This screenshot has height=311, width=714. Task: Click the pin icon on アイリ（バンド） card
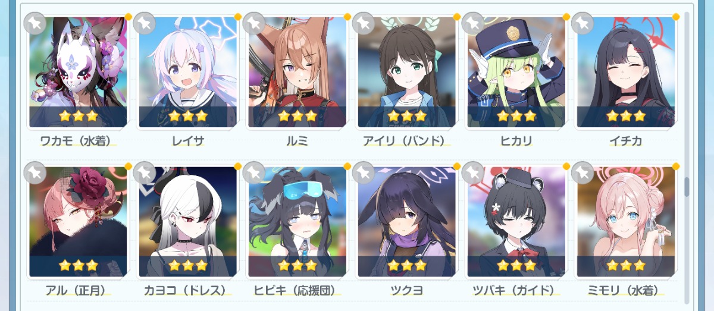[363, 23]
